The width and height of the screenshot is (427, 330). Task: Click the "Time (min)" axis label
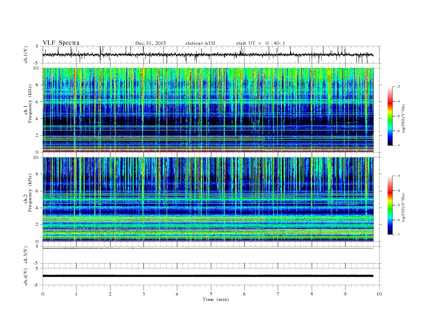[x=216, y=299]
